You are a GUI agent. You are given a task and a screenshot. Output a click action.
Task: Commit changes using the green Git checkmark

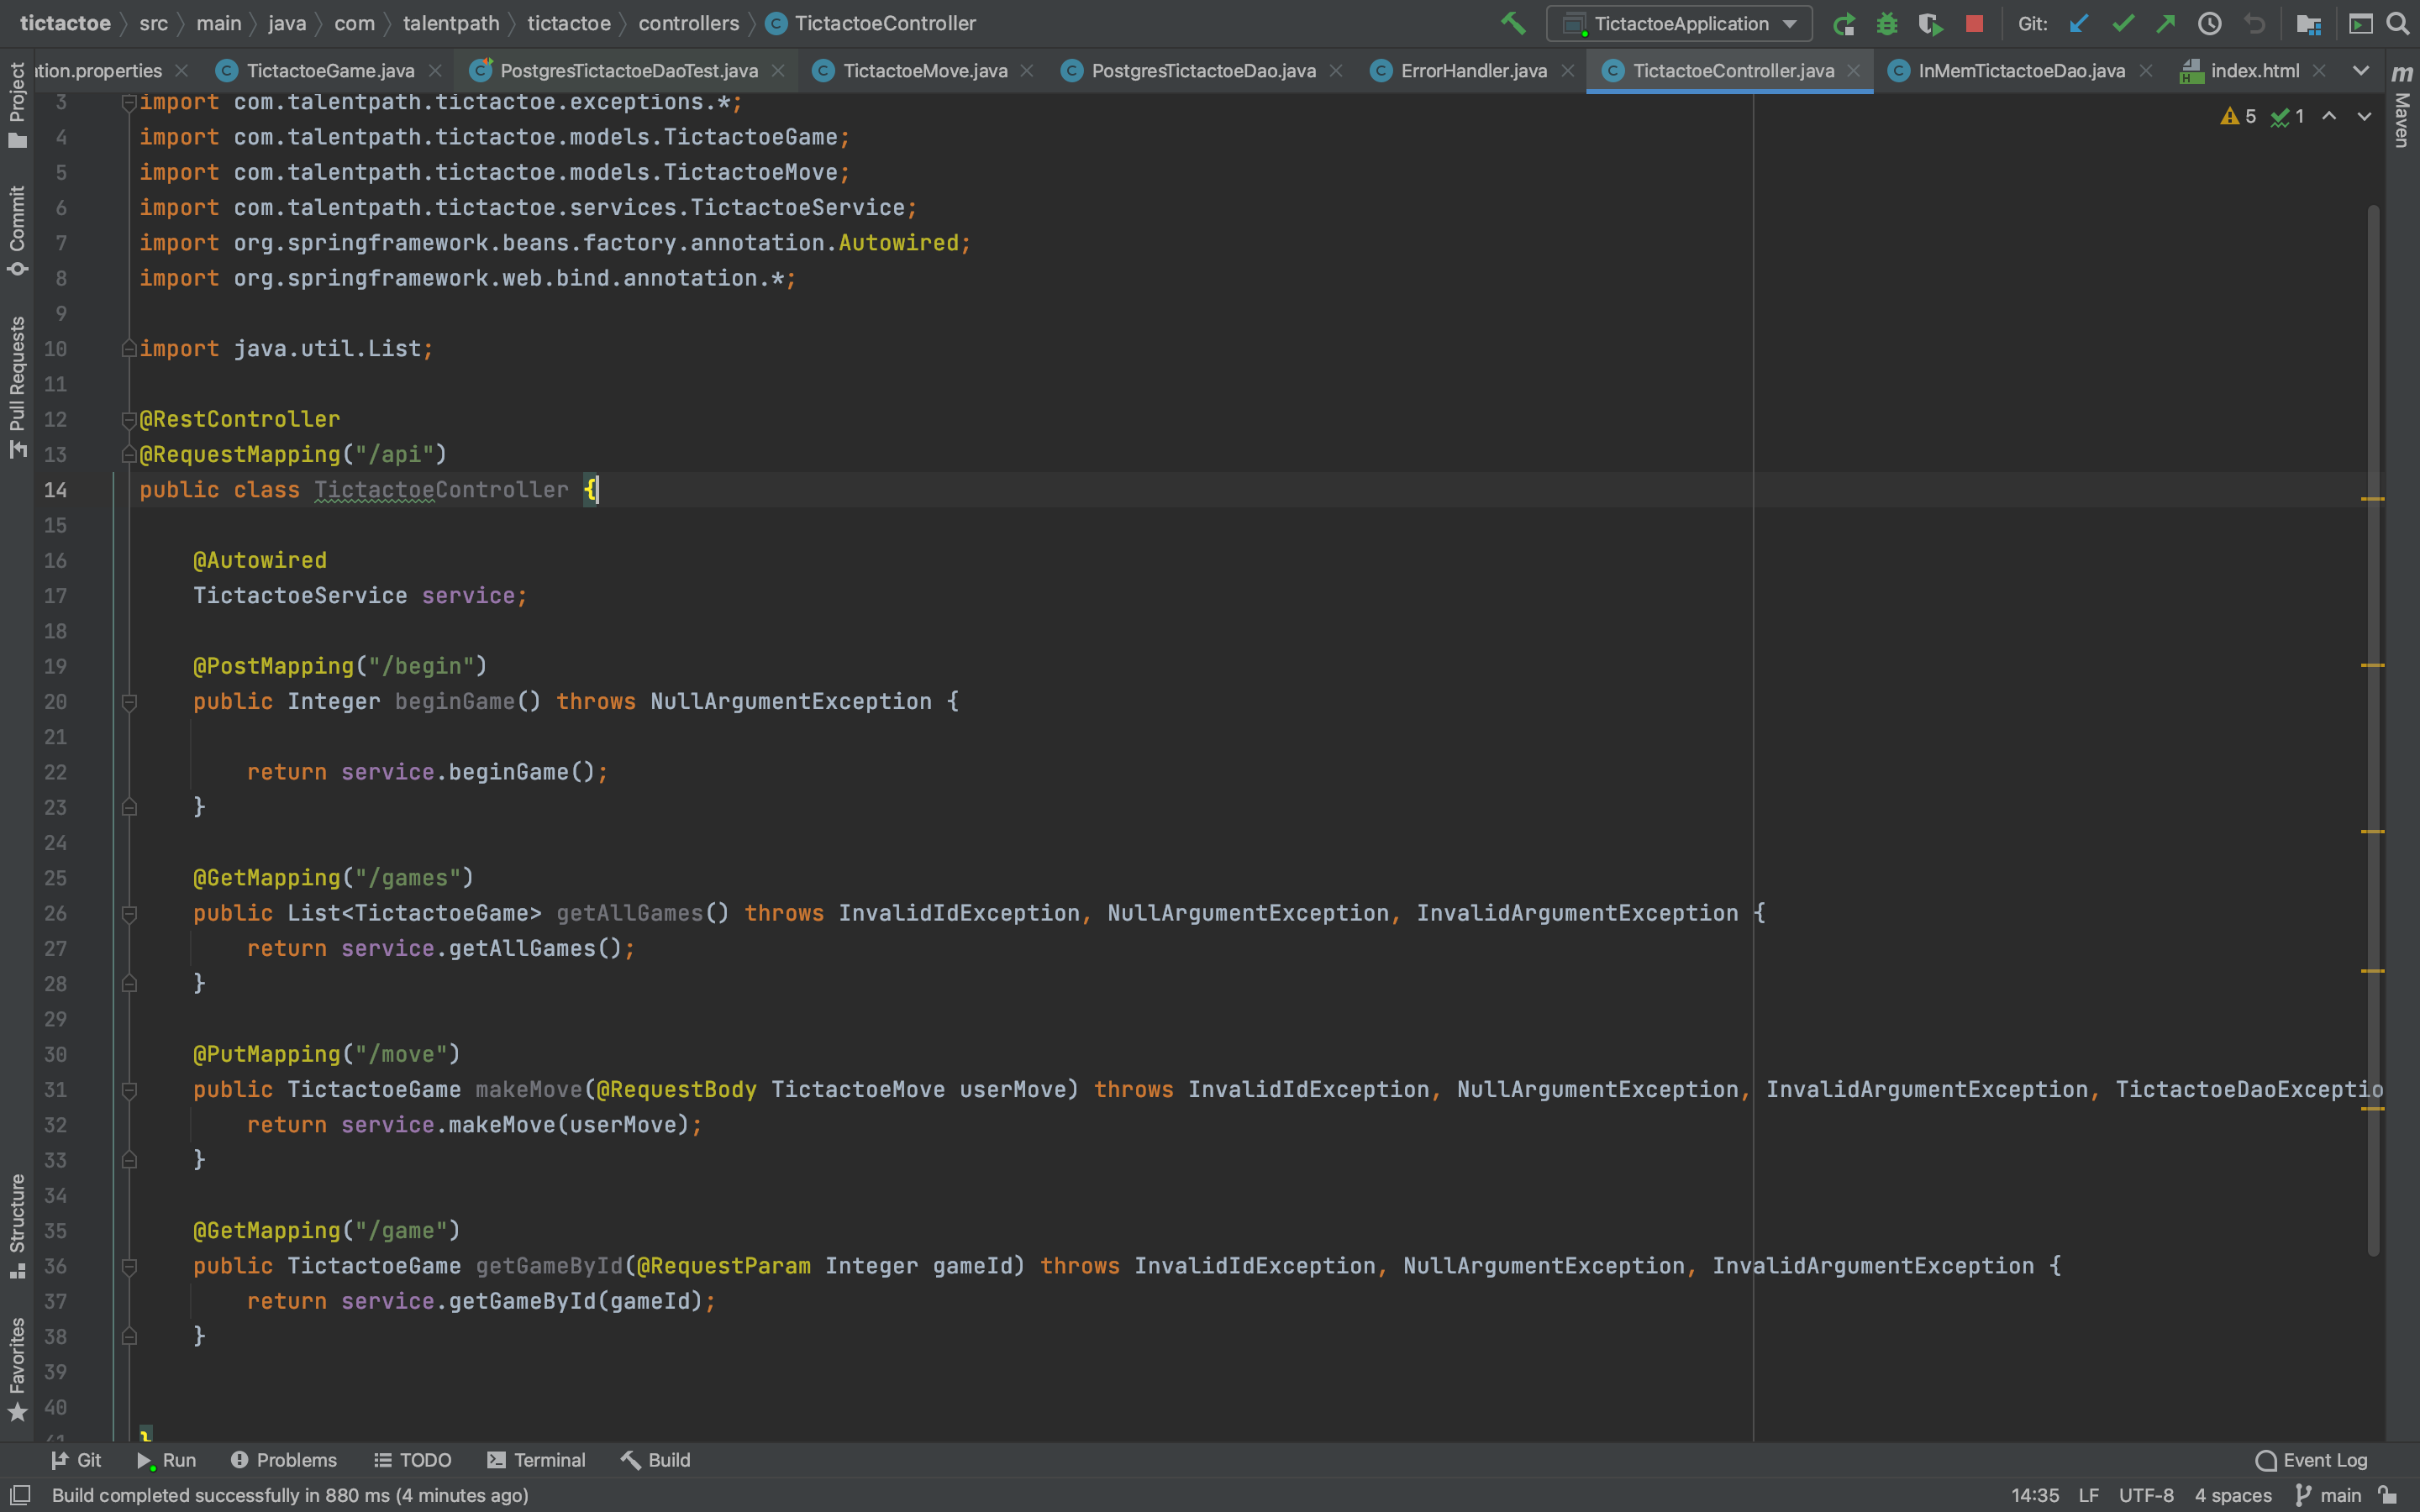coord(2123,23)
